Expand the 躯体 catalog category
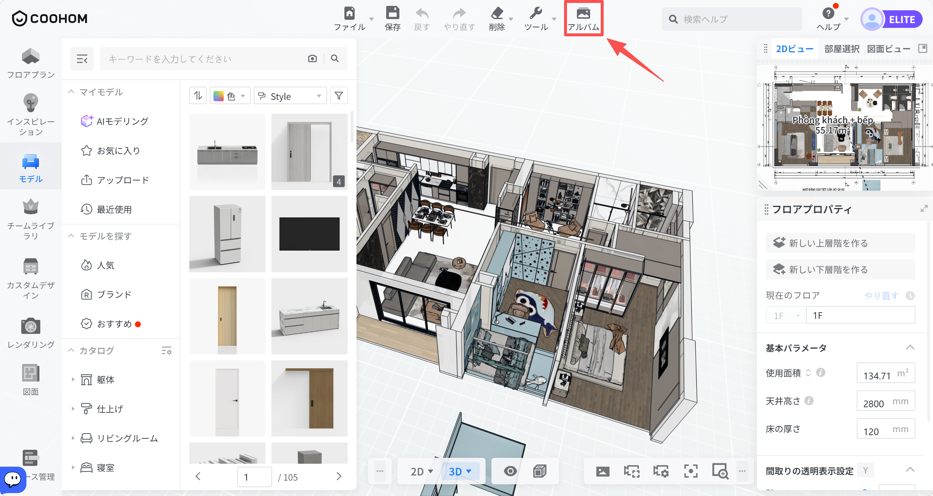 73,379
